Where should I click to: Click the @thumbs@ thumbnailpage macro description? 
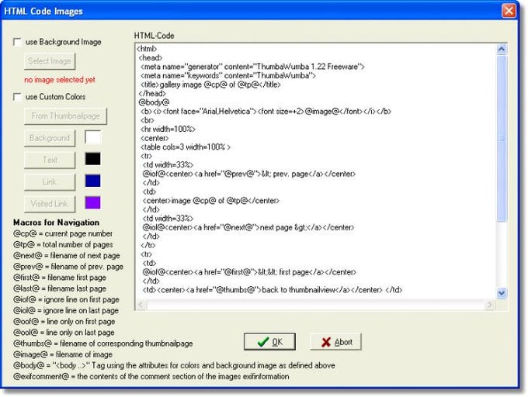click(103, 343)
